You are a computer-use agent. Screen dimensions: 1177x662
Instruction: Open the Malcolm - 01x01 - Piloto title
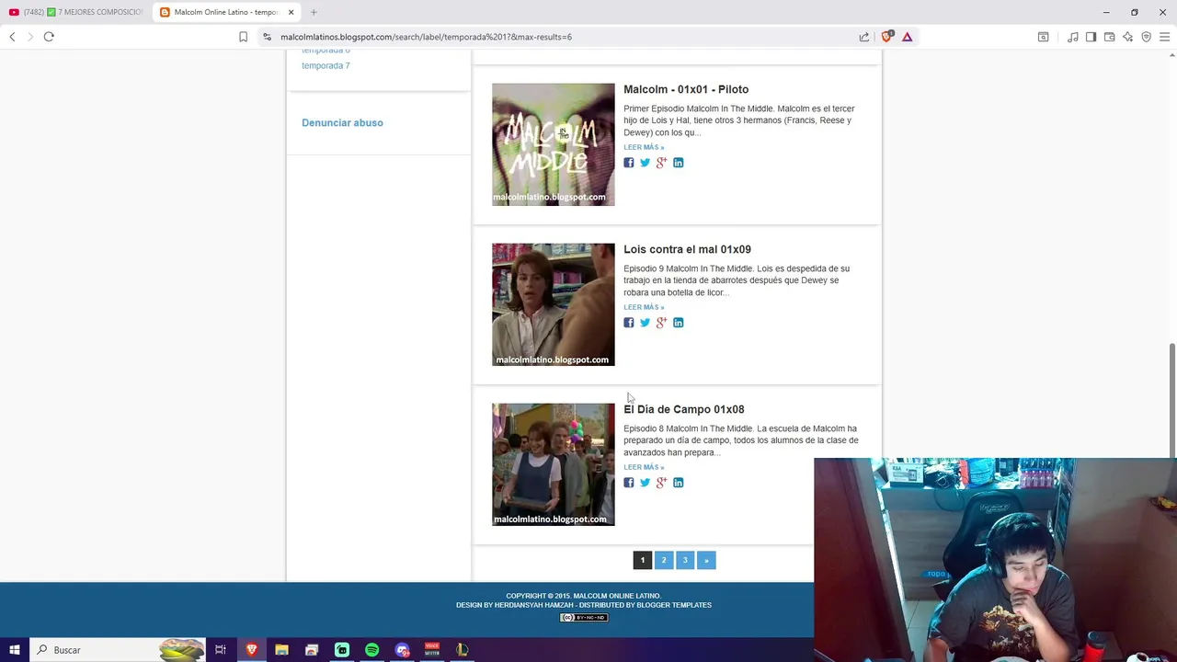pos(686,89)
